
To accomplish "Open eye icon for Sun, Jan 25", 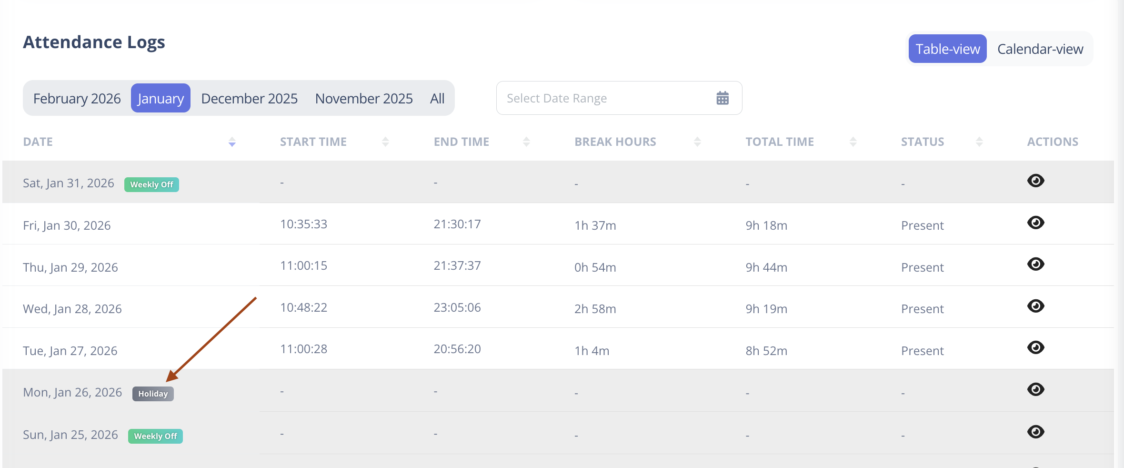I will pyautogui.click(x=1035, y=432).
